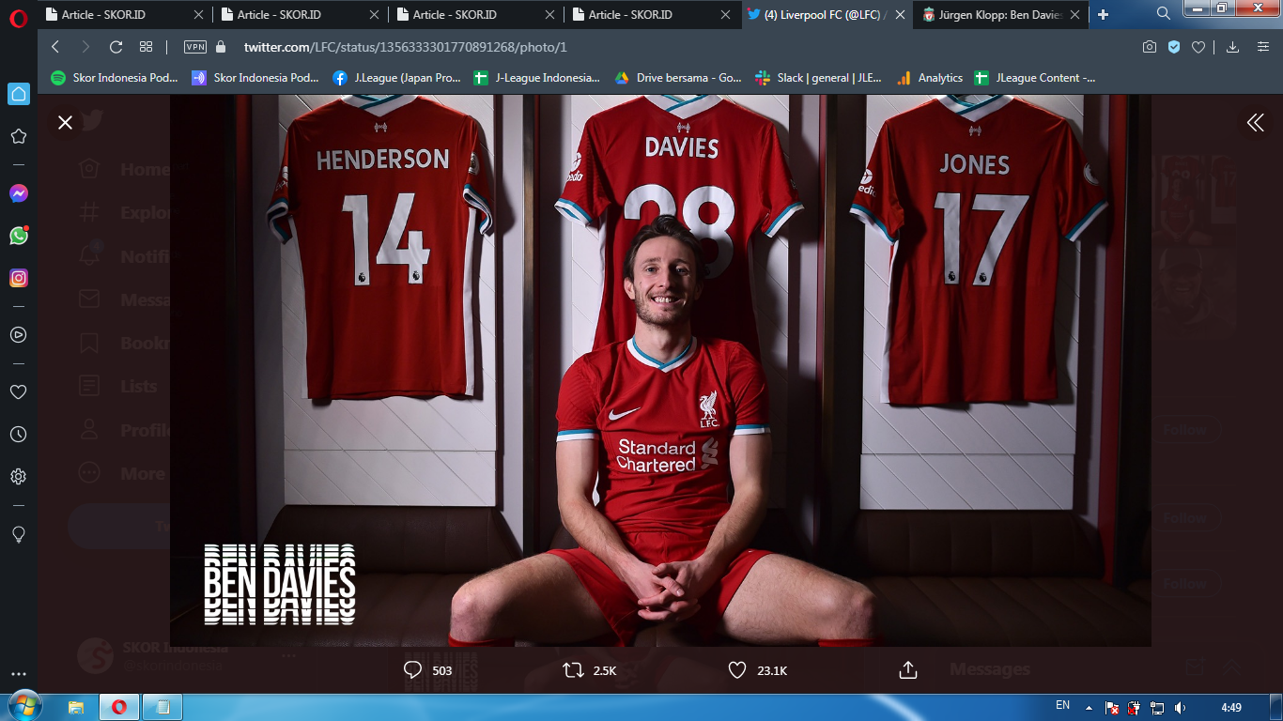Retweet the Liverpool FC photo
Screen dimensions: 1283x721
point(572,670)
